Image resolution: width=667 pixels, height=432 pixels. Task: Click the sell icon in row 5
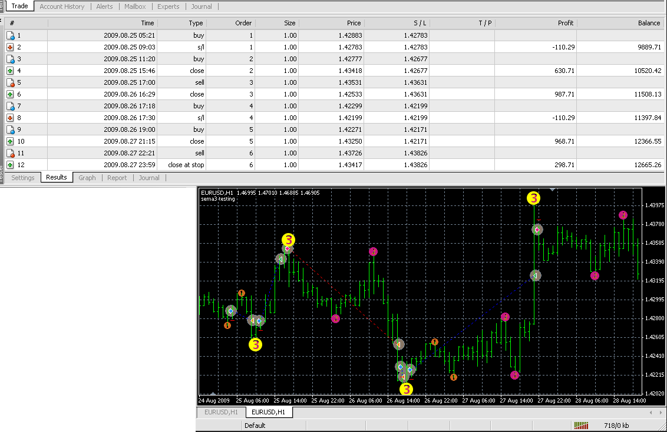(x=10, y=82)
